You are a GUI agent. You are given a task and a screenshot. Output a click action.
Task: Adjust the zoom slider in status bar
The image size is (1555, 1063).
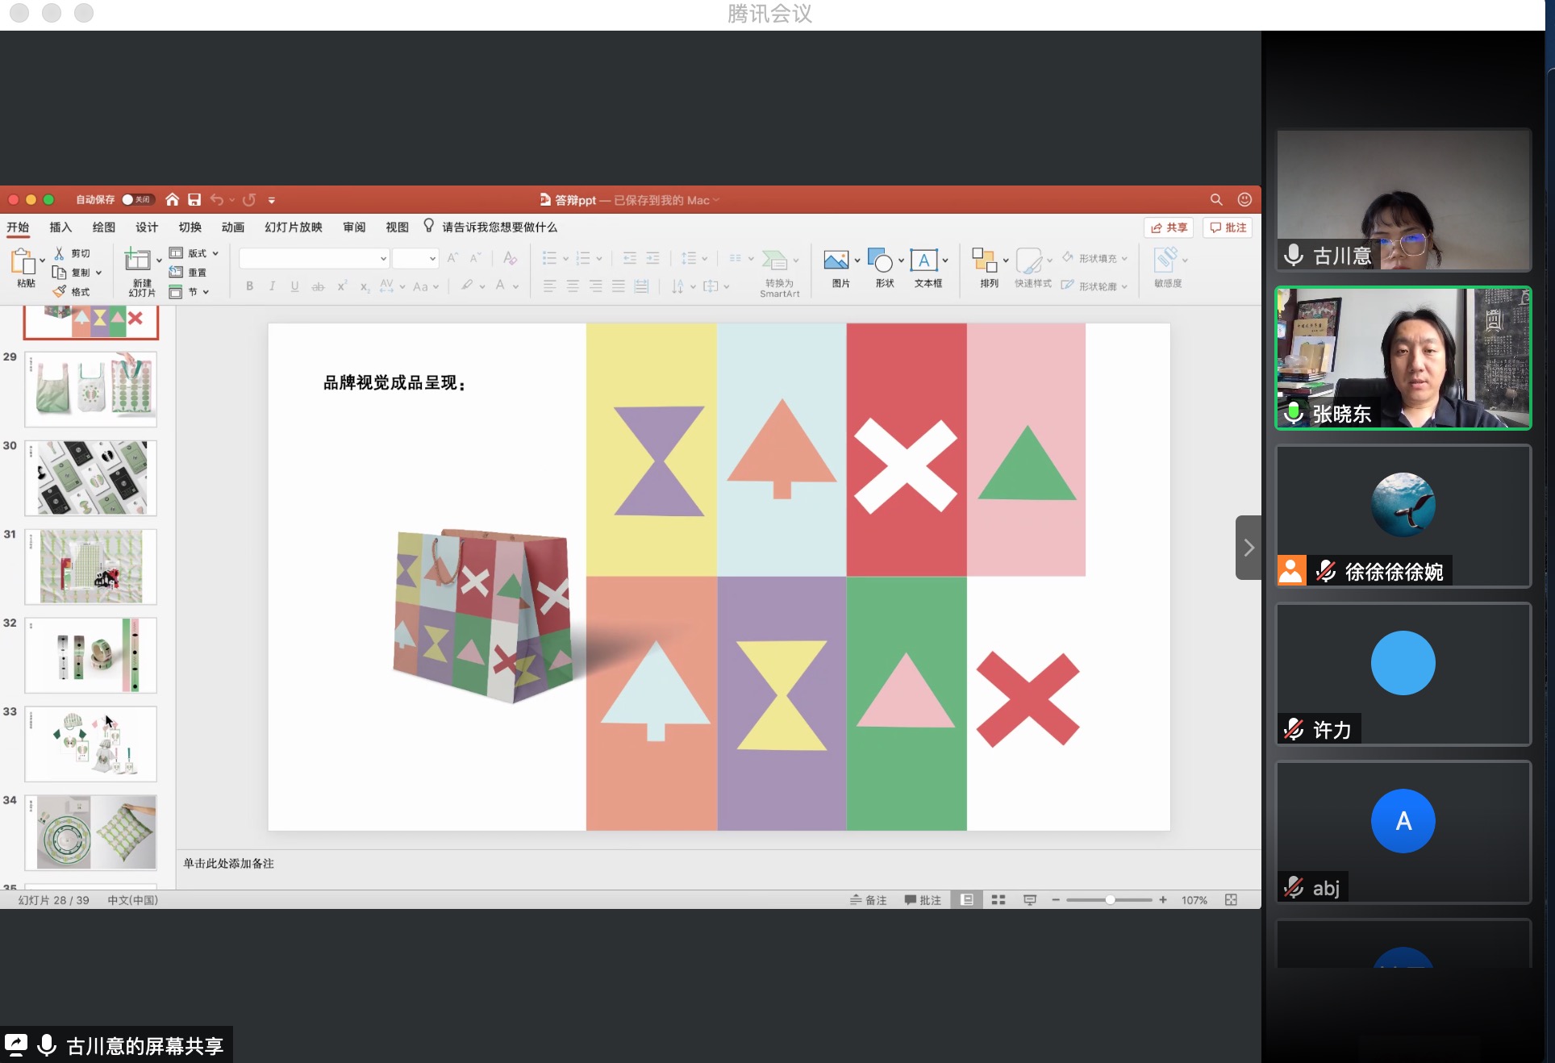pos(1110,900)
